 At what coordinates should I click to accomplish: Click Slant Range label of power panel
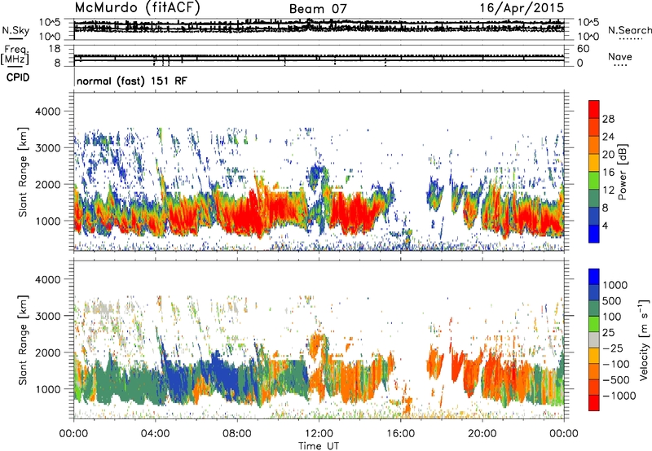point(23,172)
